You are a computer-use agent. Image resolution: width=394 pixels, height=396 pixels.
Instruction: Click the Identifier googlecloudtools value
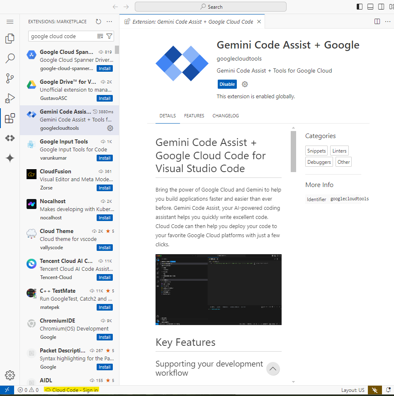[350, 199]
